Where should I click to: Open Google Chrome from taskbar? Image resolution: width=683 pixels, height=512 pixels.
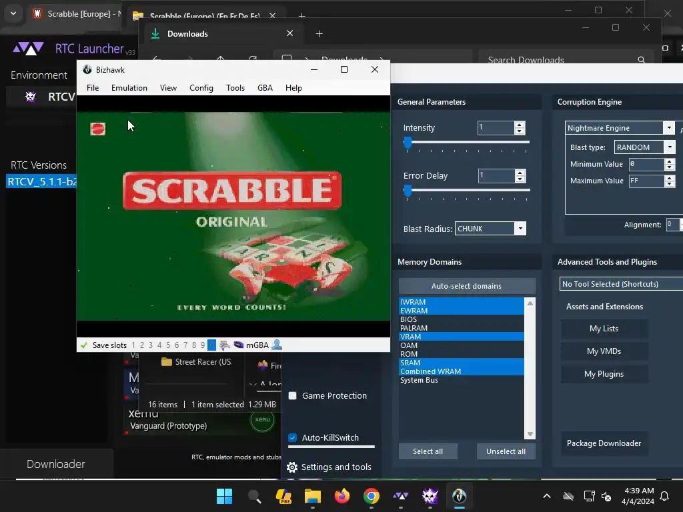371,496
